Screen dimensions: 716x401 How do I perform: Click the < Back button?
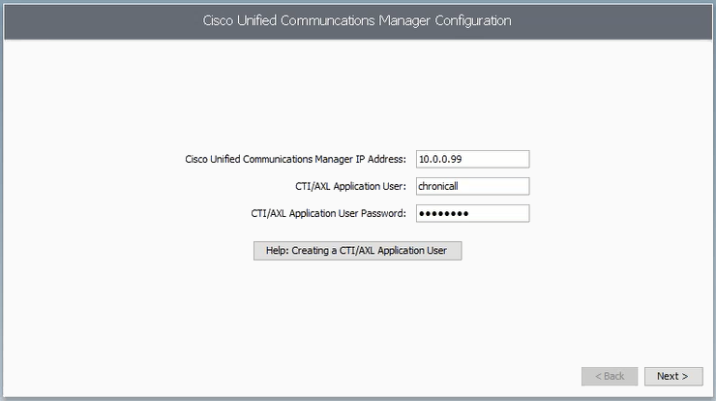point(610,377)
